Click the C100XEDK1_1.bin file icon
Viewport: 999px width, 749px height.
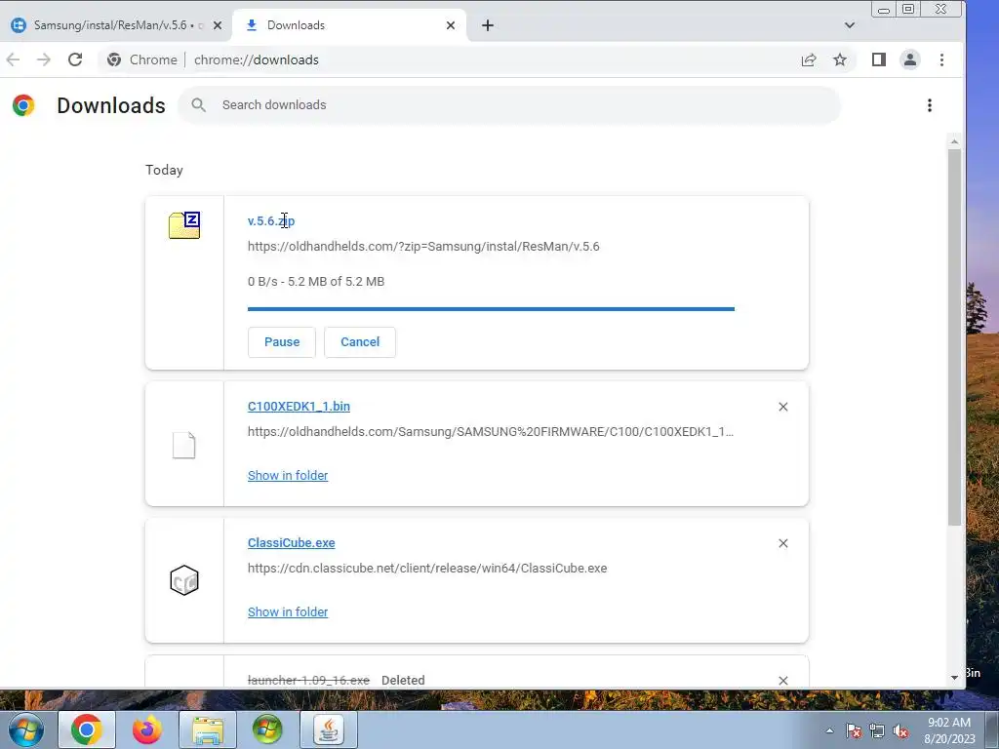[x=184, y=445]
